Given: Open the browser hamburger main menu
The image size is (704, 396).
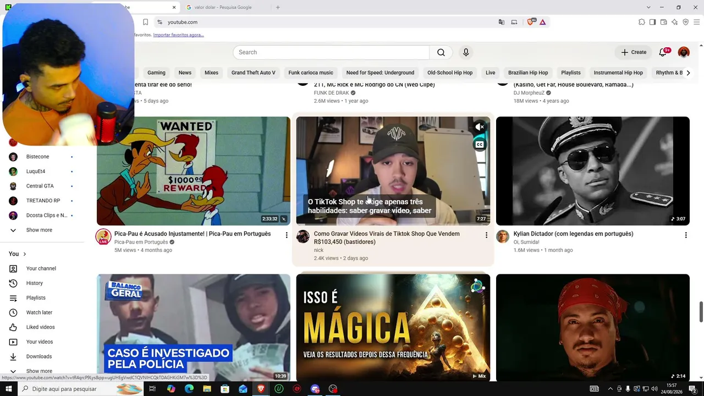Looking at the screenshot, I should pyautogui.click(x=696, y=22).
